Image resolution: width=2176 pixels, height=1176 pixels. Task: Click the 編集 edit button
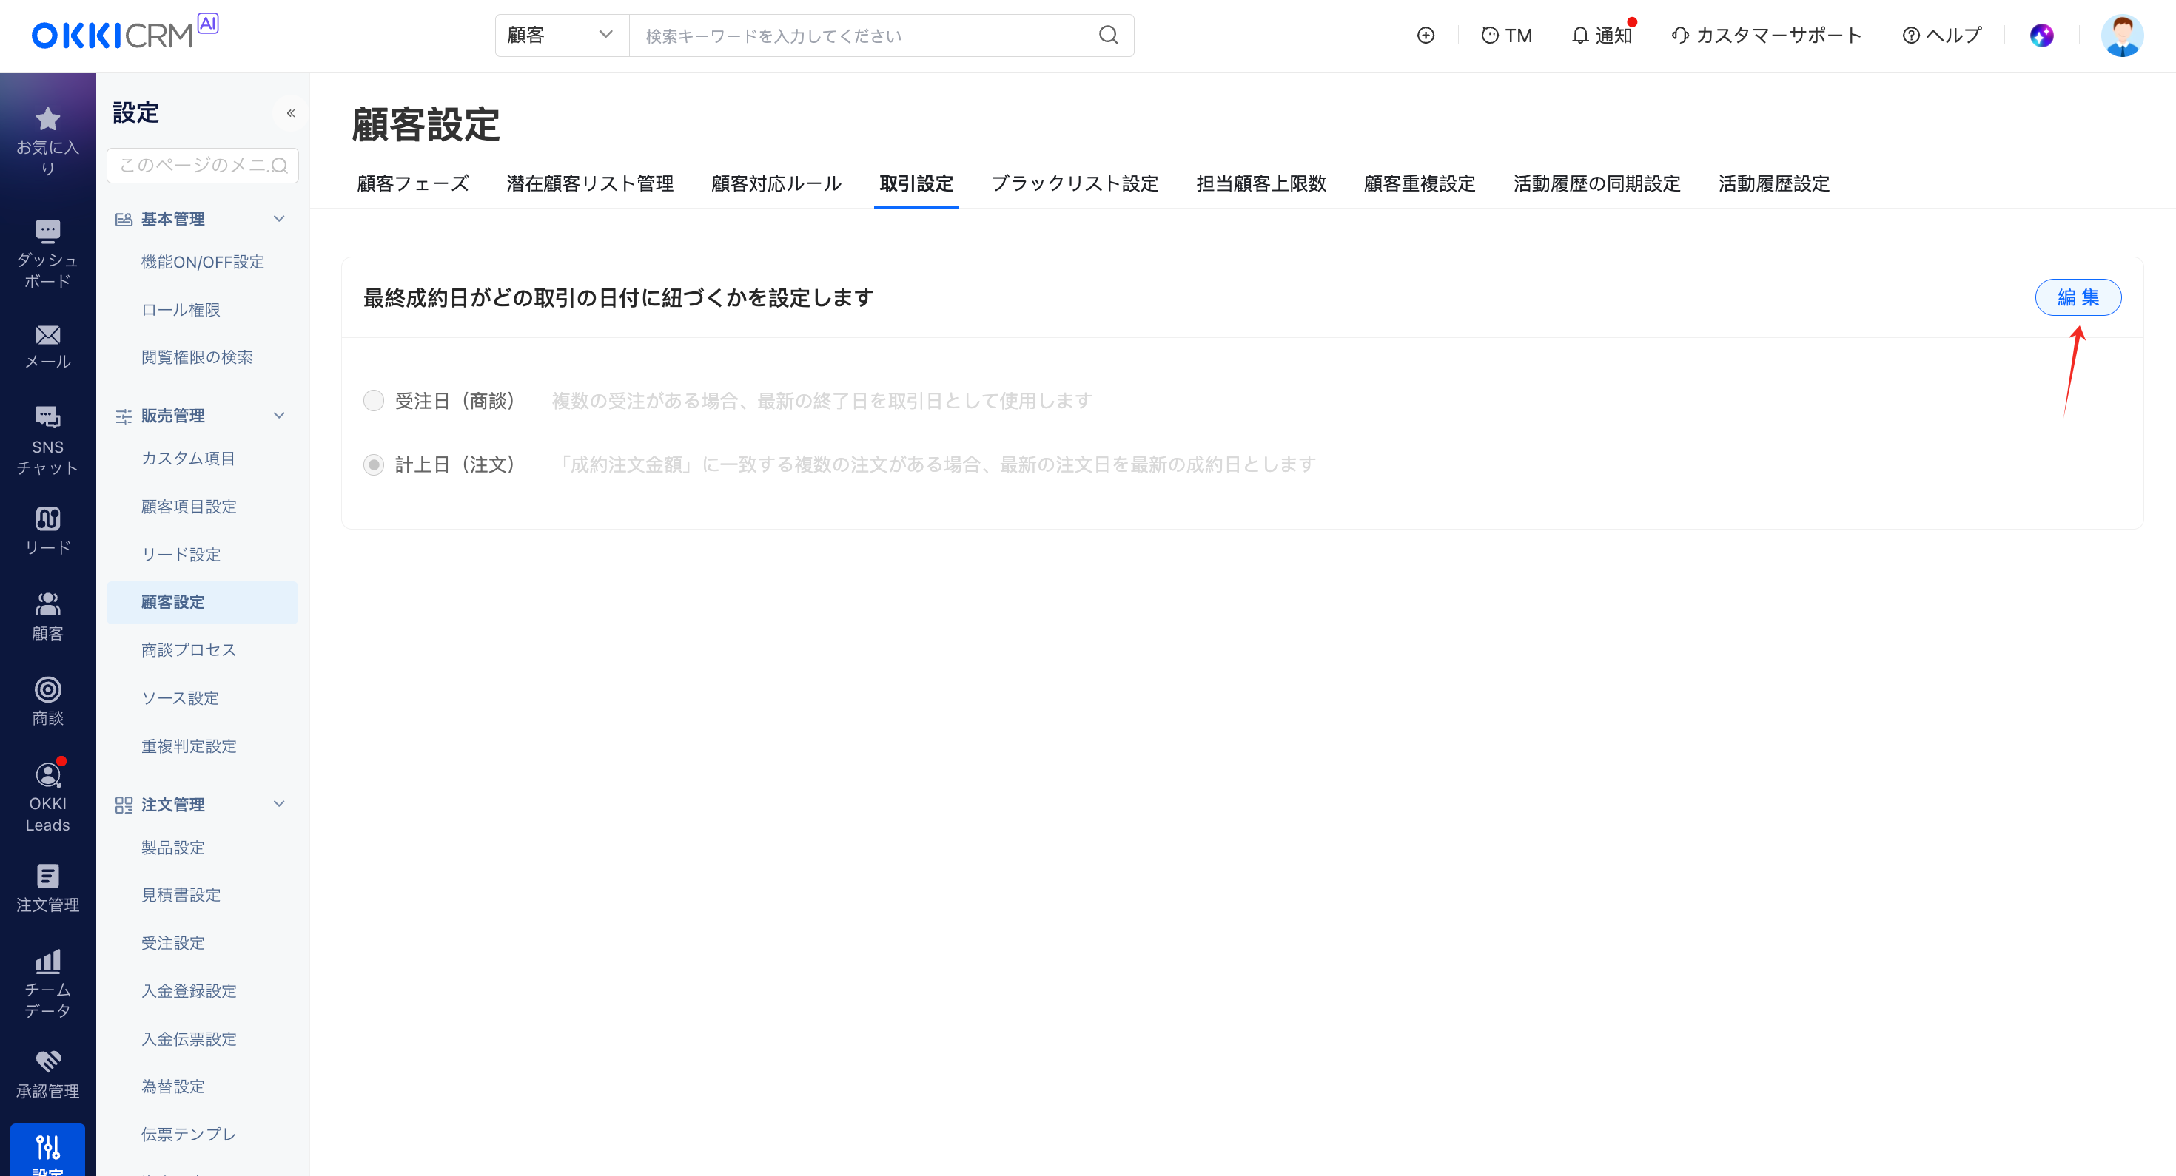(x=2077, y=297)
